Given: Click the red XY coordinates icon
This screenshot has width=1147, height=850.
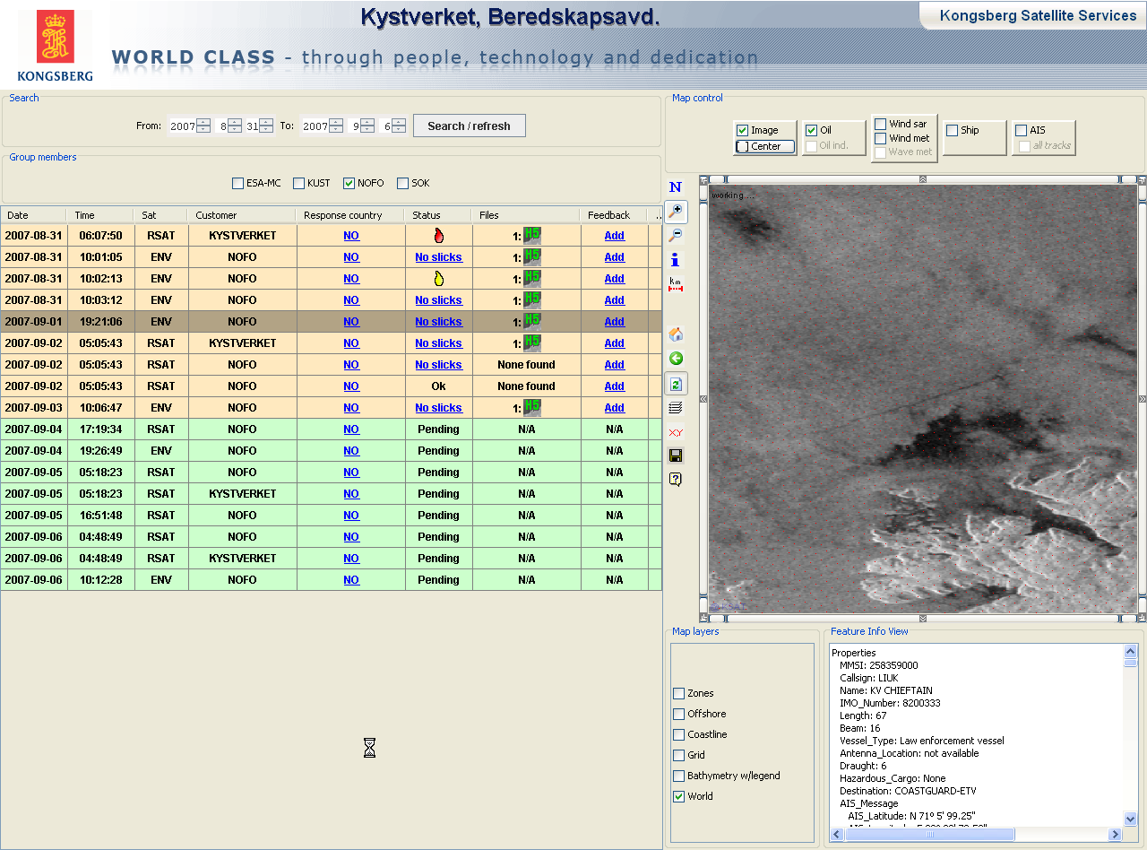Looking at the screenshot, I should tap(676, 432).
